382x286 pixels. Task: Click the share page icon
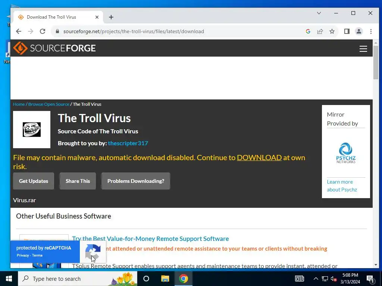(x=320, y=31)
